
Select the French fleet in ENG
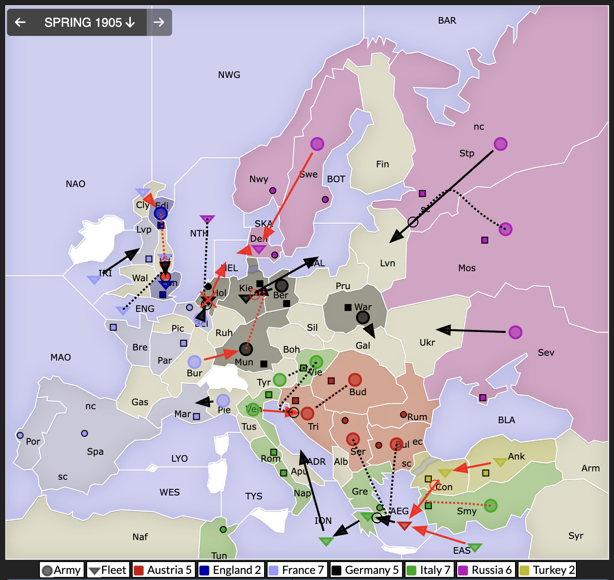point(123,311)
